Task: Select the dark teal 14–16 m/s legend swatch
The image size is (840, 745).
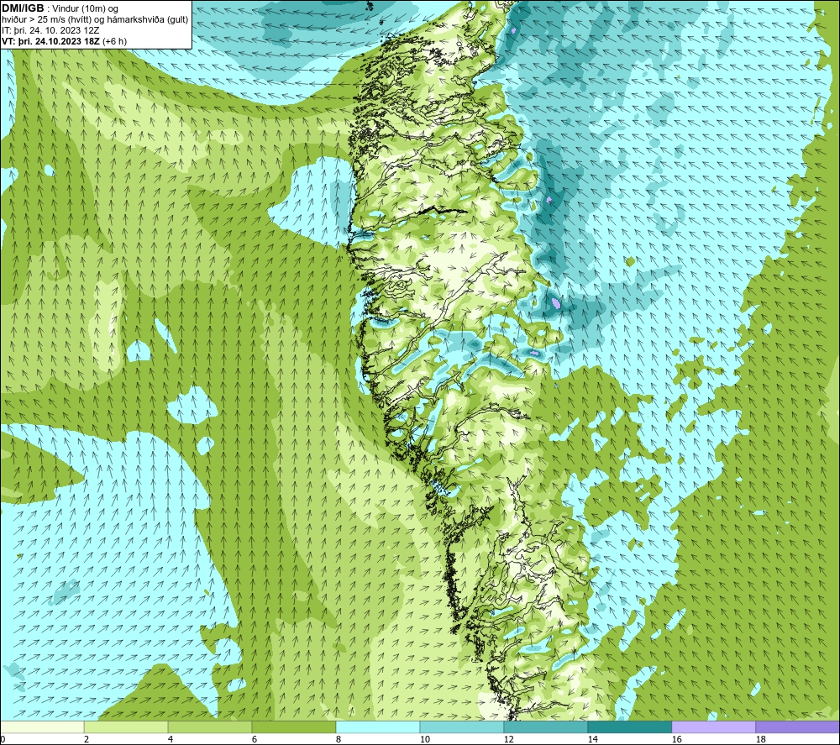Action: tap(629, 727)
